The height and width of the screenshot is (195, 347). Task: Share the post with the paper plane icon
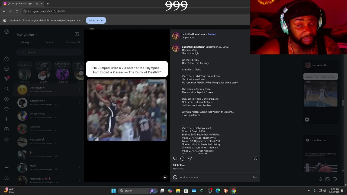pos(190,159)
